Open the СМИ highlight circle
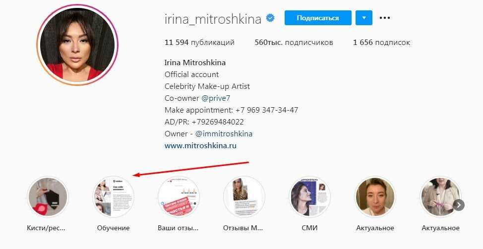The width and height of the screenshot is (483, 249). click(x=309, y=197)
